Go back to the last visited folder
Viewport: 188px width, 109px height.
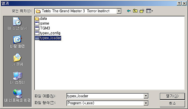point(129,11)
